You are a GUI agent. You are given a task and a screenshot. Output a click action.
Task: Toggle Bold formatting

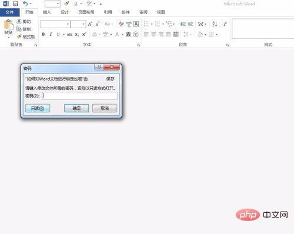click(x=44, y=35)
